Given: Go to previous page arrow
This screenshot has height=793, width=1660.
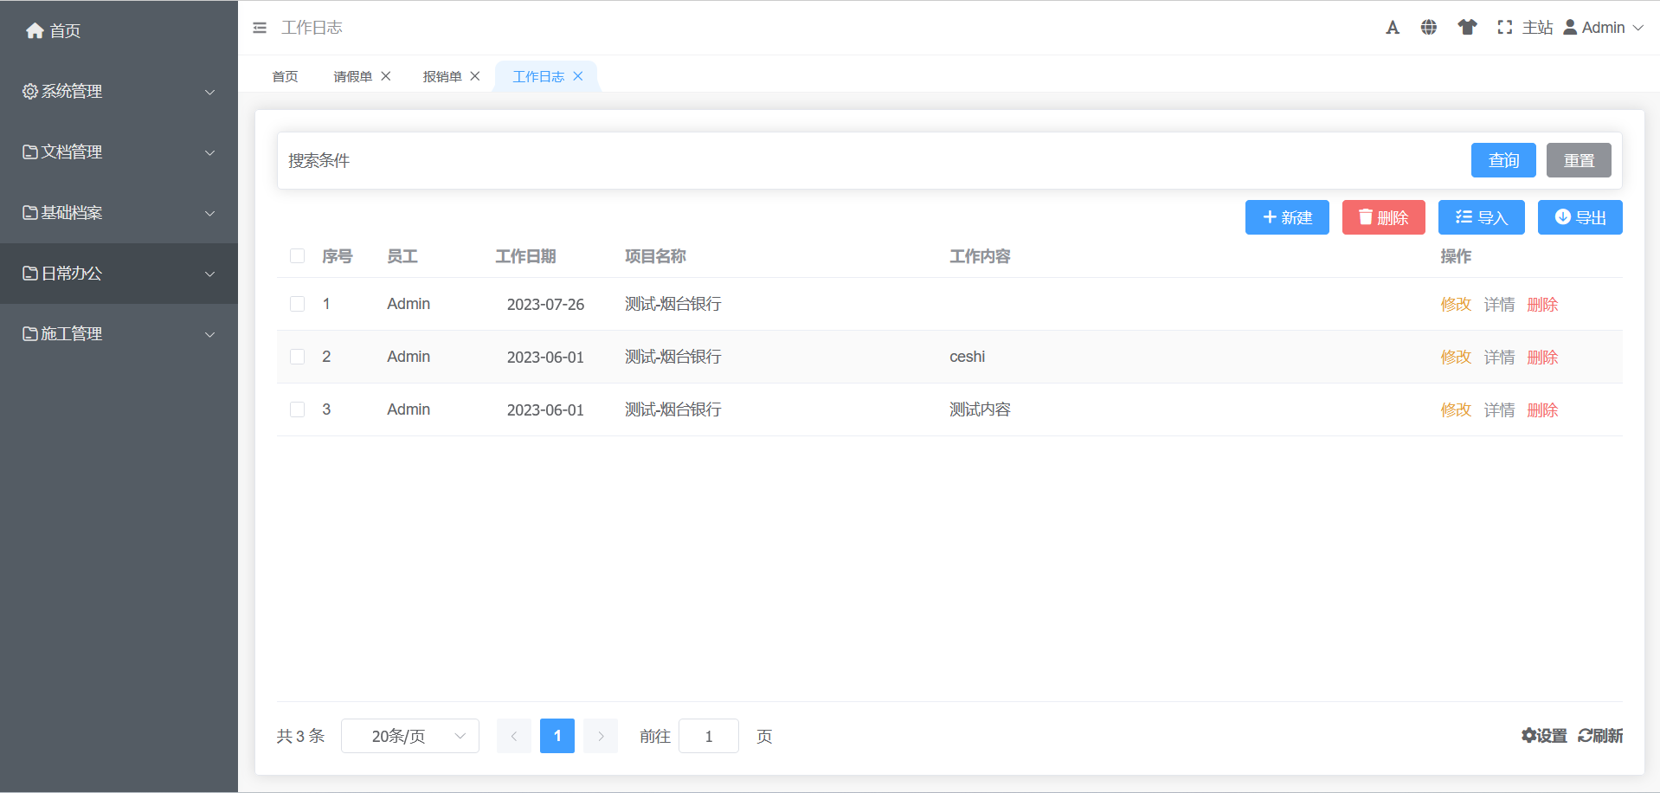Looking at the screenshot, I should [514, 736].
